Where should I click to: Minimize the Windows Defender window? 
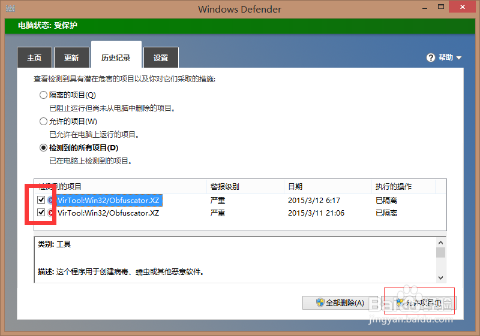tap(425, 7)
